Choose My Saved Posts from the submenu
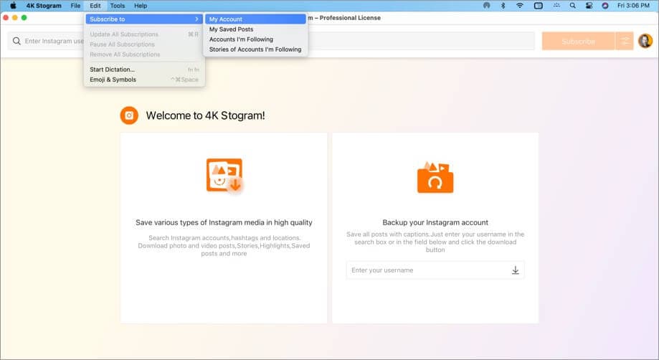659x360 pixels. click(255, 29)
